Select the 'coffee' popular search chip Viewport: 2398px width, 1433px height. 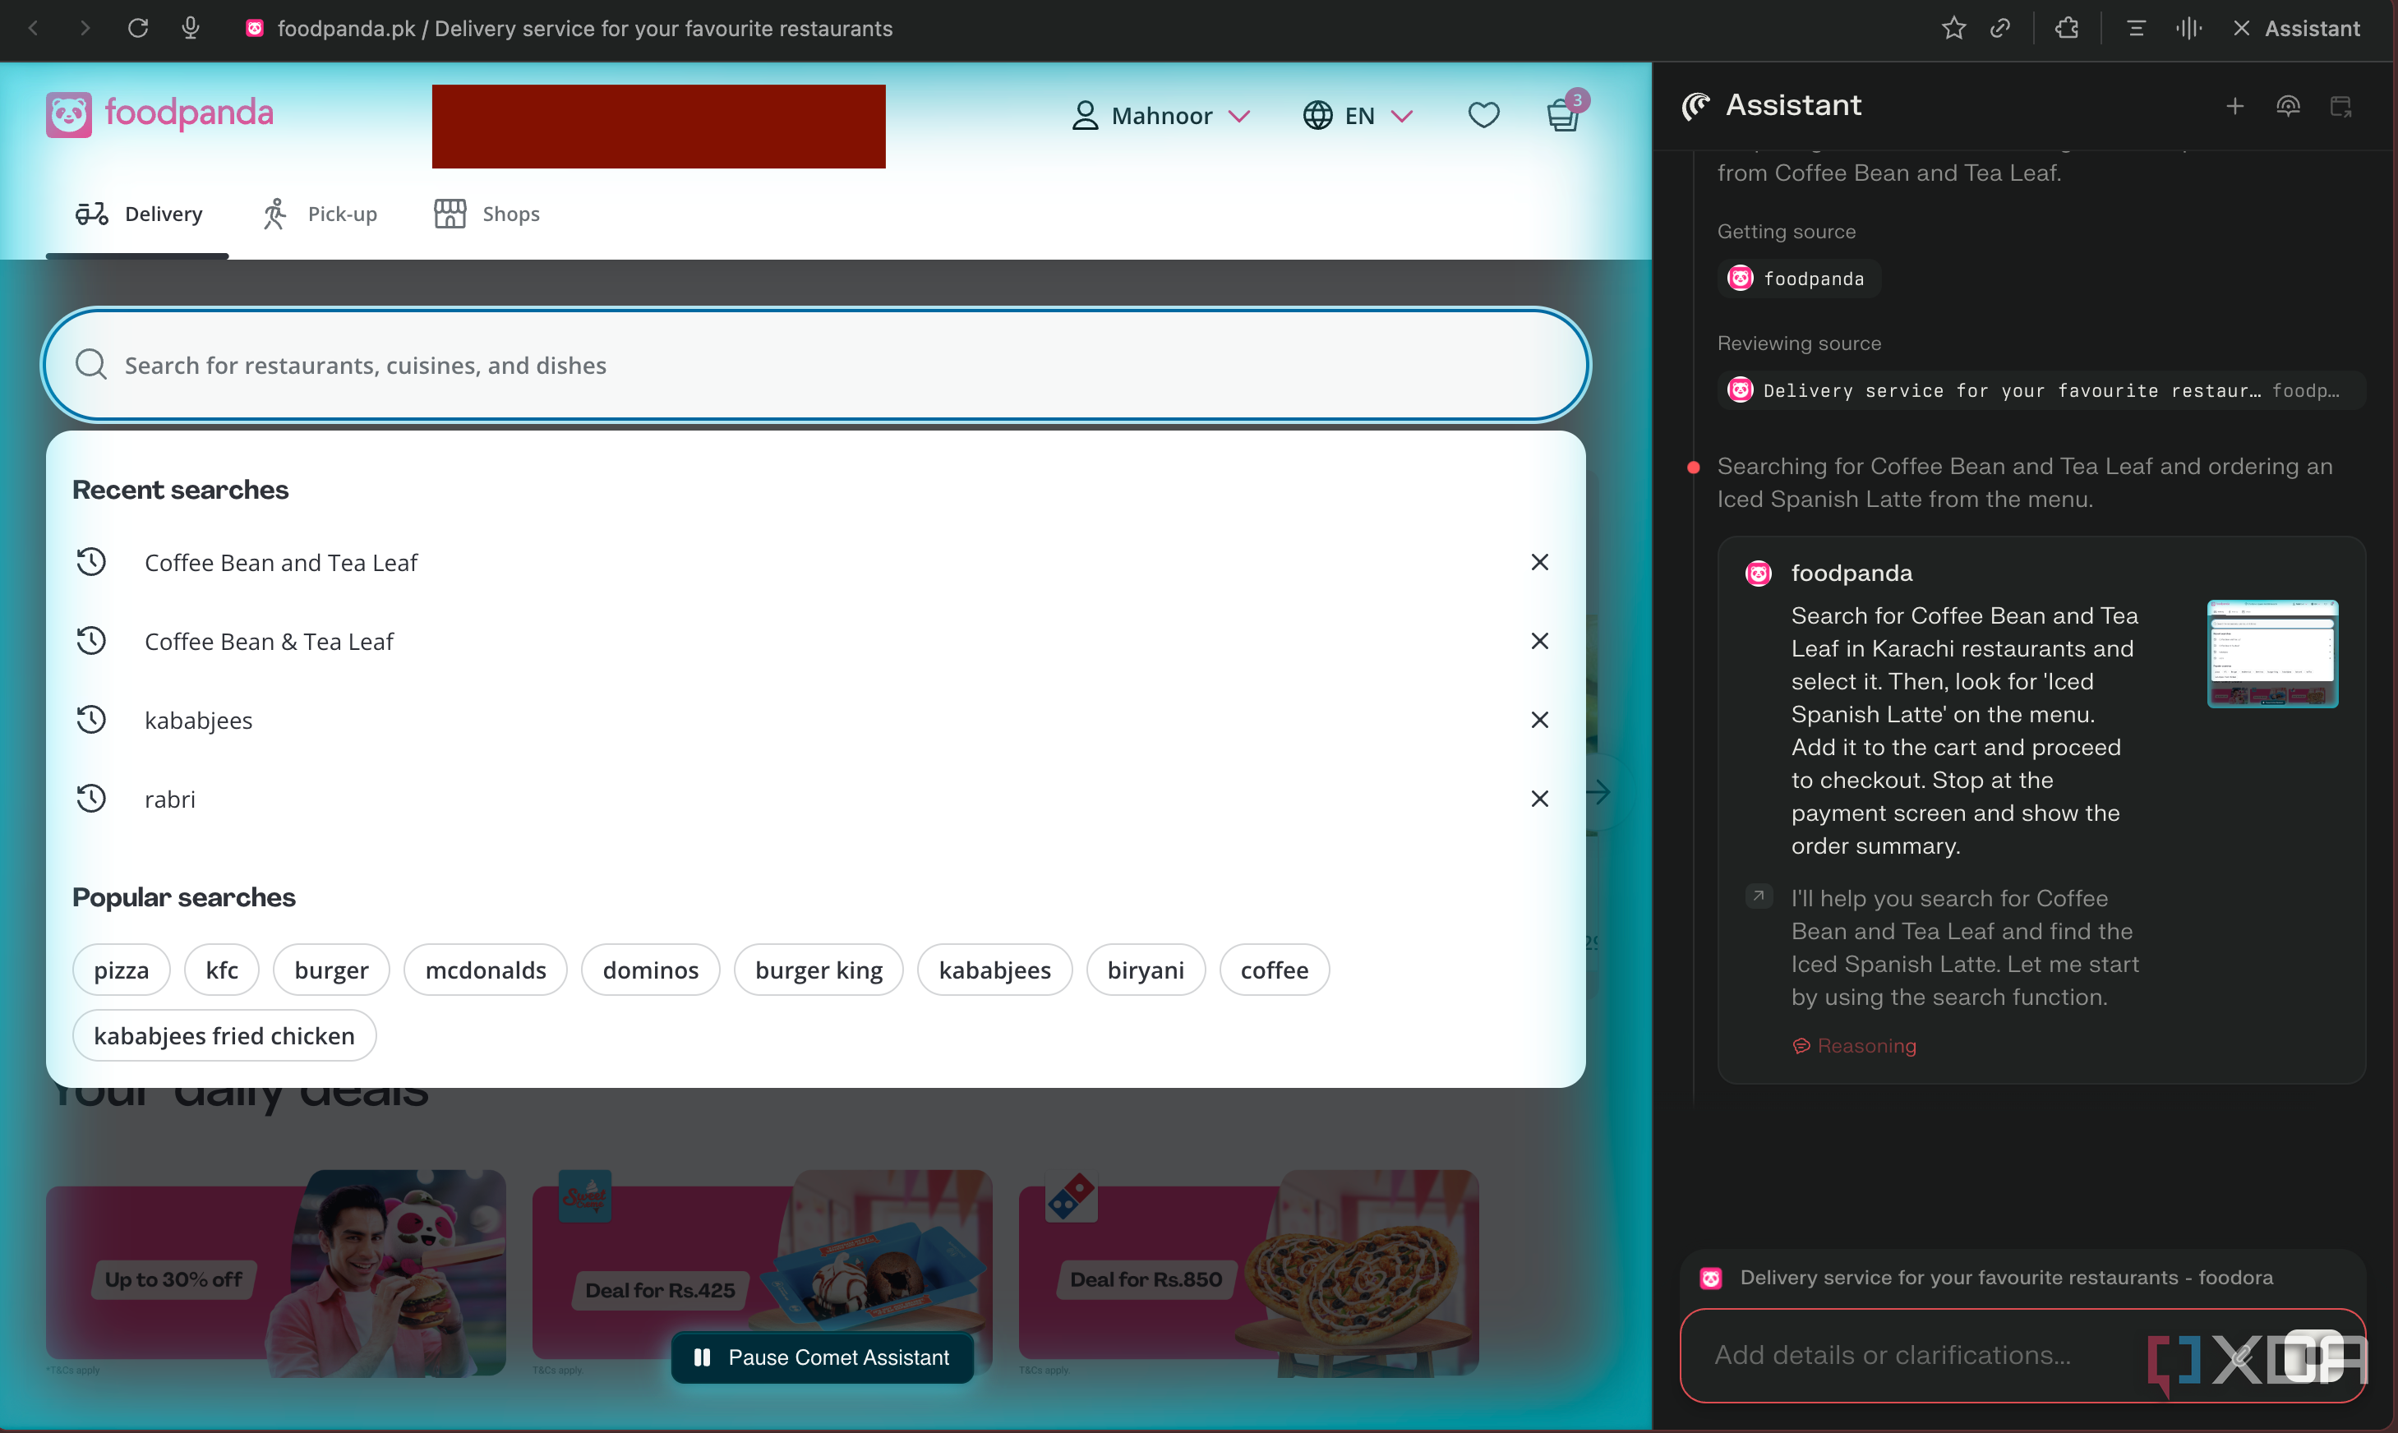[1274, 970]
